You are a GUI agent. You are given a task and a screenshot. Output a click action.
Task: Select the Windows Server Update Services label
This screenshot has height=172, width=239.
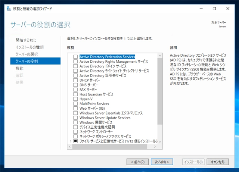pyautogui.click(x=105, y=118)
